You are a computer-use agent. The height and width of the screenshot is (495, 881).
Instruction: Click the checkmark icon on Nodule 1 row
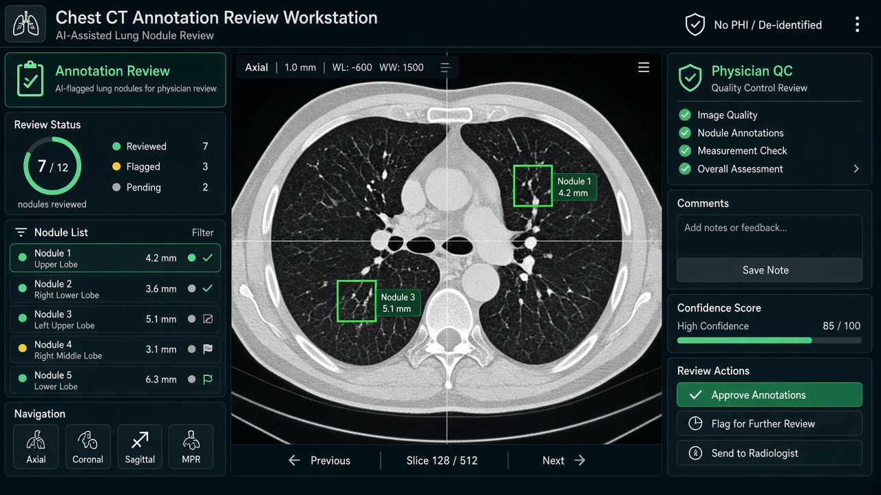(x=207, y=258)
